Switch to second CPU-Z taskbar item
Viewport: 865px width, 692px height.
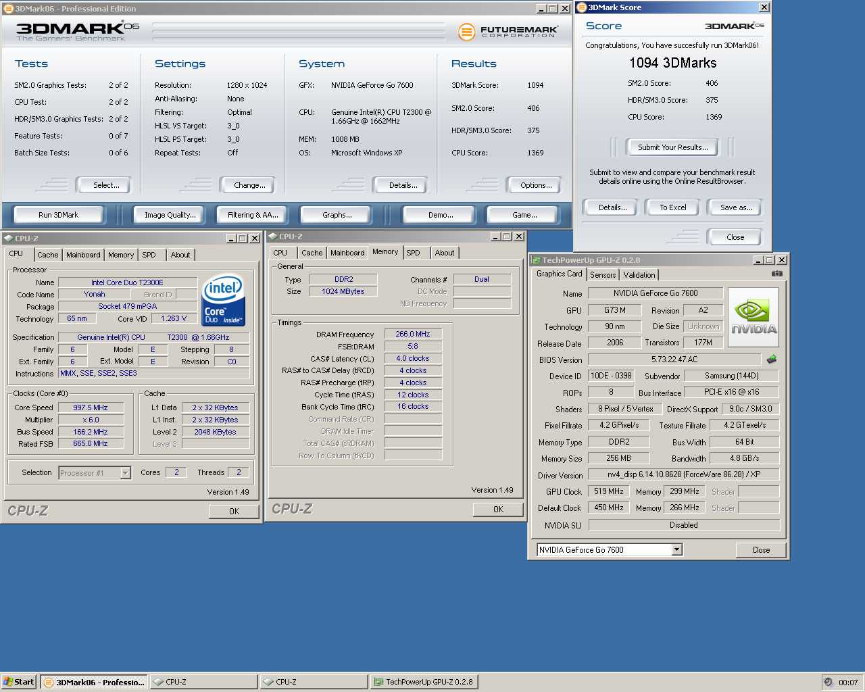[314, 682]
